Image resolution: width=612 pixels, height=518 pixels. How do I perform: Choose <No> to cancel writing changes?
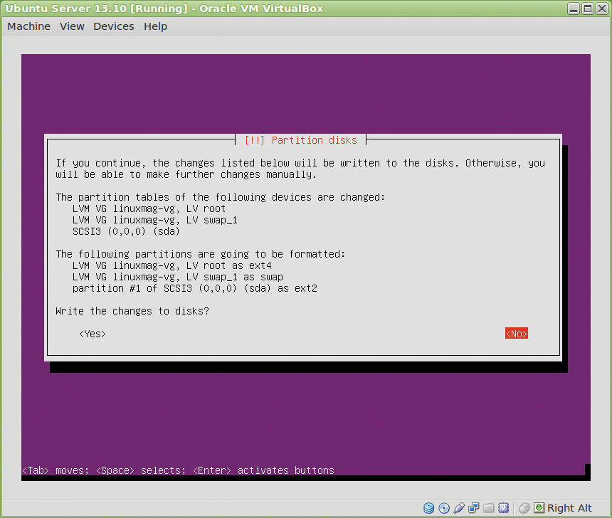(517, 334)
